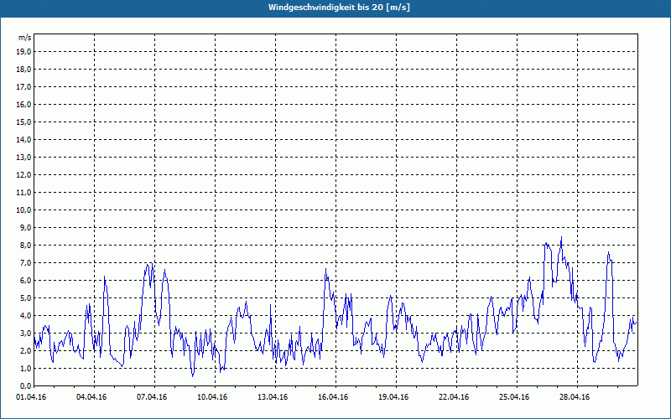The height and width of the screenshot is (419, 671).
Task: Click the 7,0 y-axis label
Action: (25, 262)
